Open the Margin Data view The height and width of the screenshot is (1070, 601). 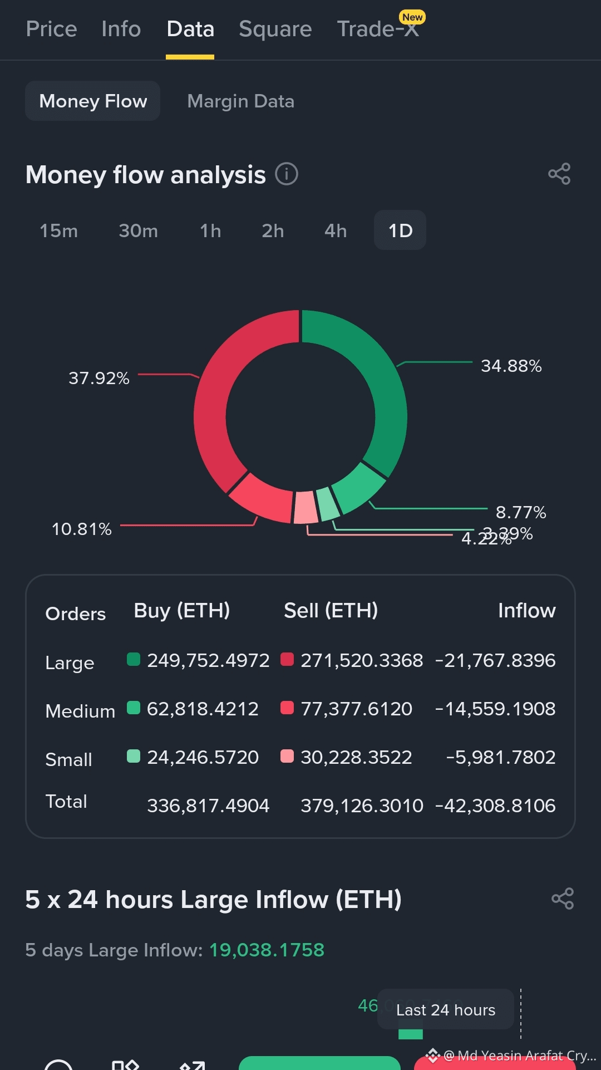tap(241, 101)
